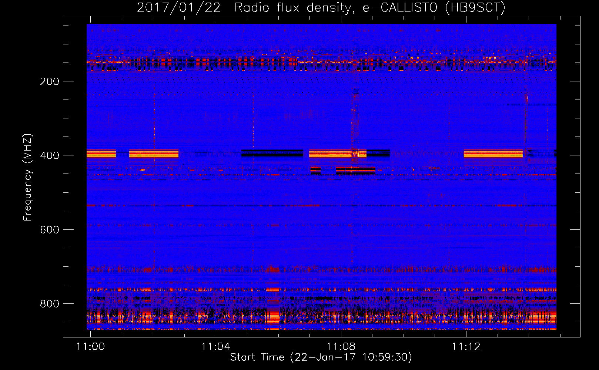Click the 200 frequency tick label
Screen dimensions: 599x370
tap(50, 81)
